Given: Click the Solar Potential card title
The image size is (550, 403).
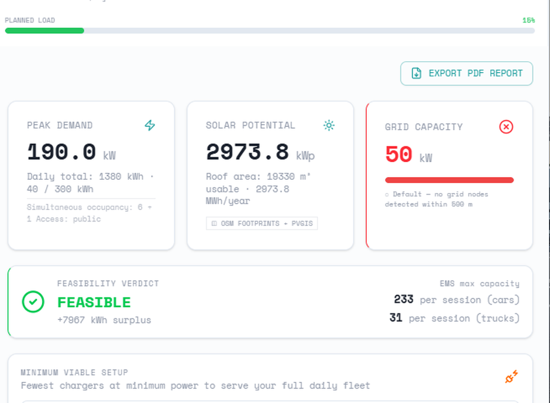Looking at the screenshot, I should click(x=250, y=125).
